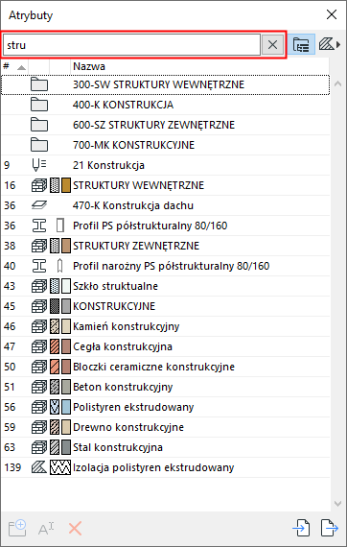
Task: Click brown color swatch of STRUKTURY WEWNĘTRZNE
Action: point(66,185)
